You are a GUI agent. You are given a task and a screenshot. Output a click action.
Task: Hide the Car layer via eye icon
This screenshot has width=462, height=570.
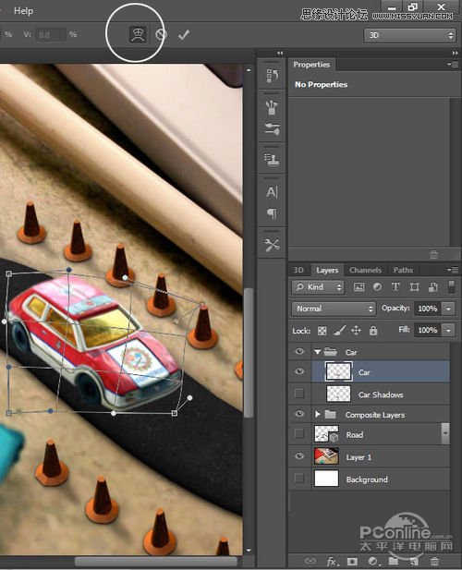[x=299, y=371]
